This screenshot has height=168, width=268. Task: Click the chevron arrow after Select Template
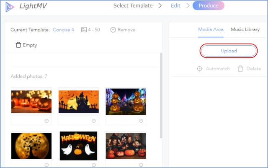(160, 5)
